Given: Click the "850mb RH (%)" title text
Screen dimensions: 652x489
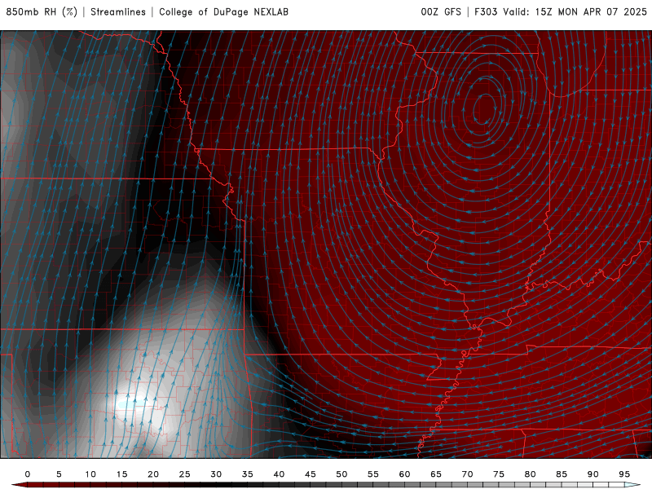Looking at the screenshot, I should 42,11.
